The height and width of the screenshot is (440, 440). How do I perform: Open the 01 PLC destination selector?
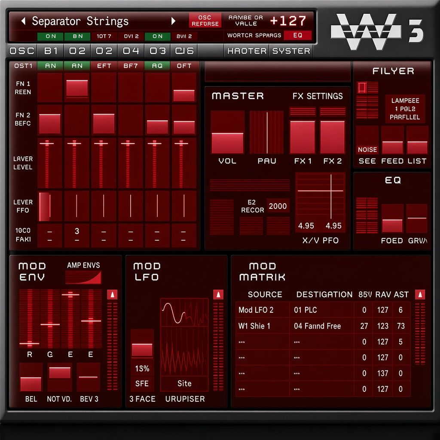[x=321, y=310]
